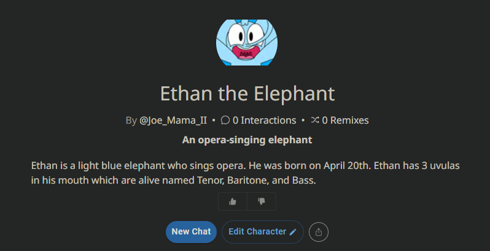Screen dimensions: 490x251
Task: Click the second line of the description
Action: pyautogui.click(x=174, y=181)
